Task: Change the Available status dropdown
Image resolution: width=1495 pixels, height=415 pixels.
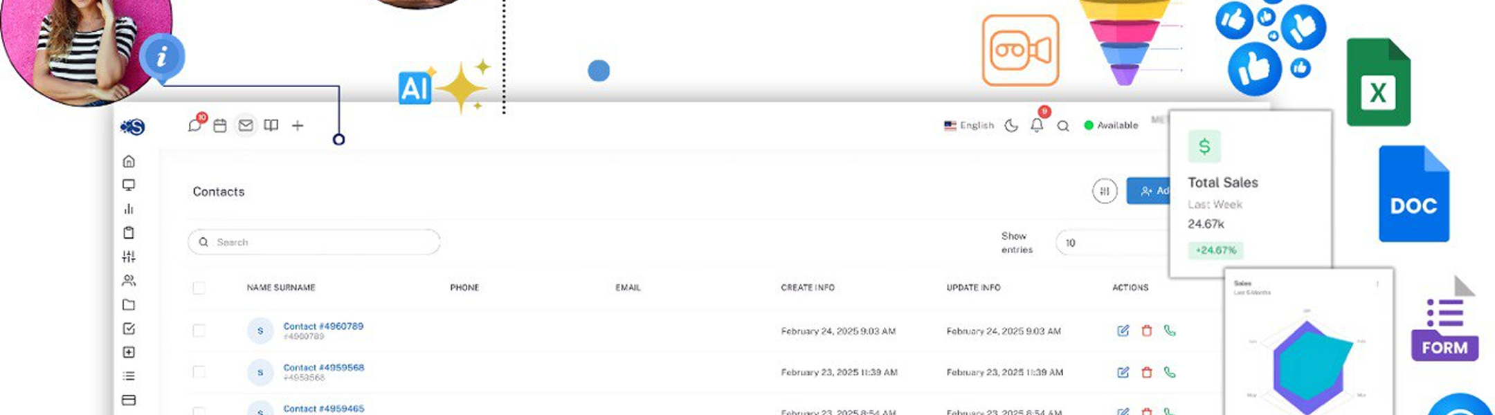Action: (1111, 125)
